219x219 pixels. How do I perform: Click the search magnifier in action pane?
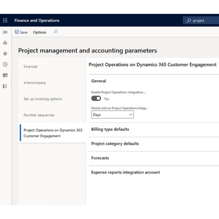click(x=55, y=32)
